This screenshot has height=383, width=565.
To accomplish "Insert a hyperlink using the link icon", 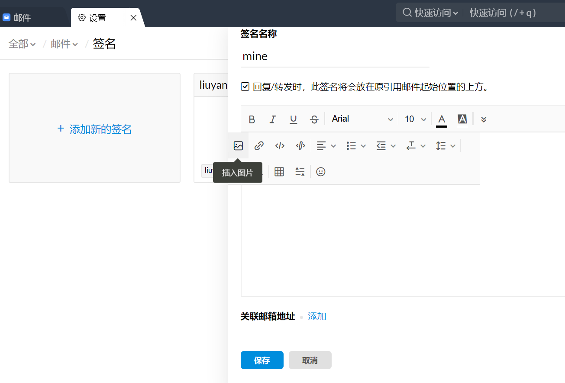I will (259, 146).
